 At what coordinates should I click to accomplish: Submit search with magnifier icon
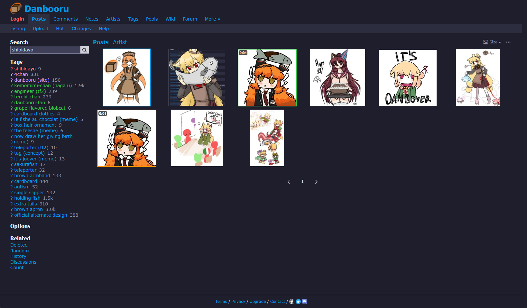point(85,50)
